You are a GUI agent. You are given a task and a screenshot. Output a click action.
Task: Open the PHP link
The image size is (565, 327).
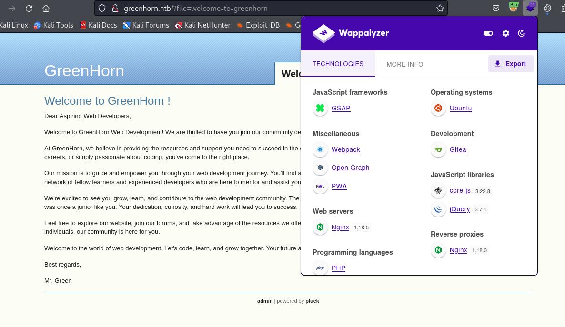point(338,268)
